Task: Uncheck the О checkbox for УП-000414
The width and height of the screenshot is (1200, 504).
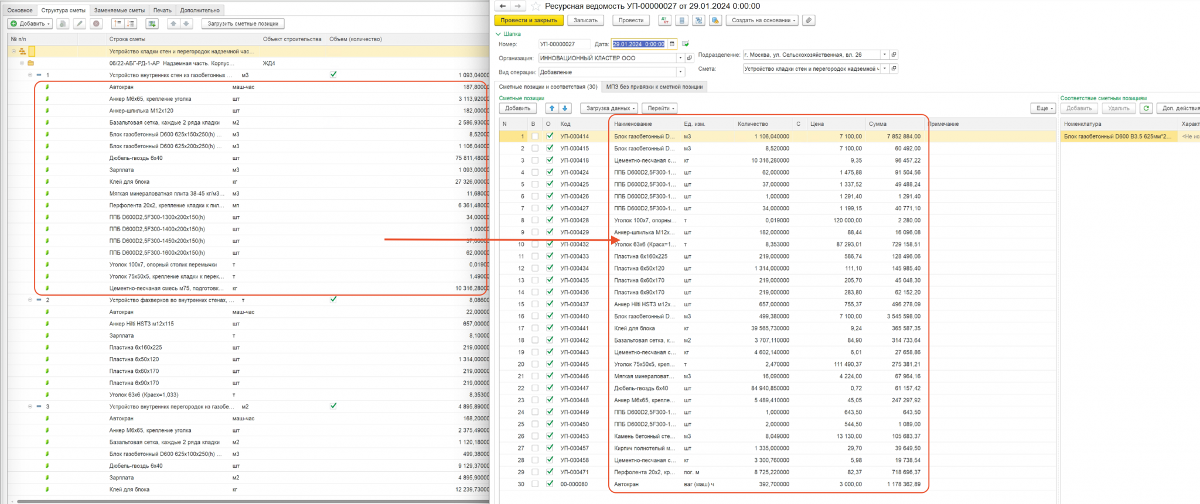Action: tap(550, 136)
